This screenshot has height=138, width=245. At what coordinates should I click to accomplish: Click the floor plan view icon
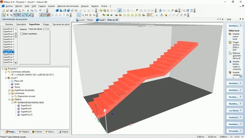click(61, 10)
